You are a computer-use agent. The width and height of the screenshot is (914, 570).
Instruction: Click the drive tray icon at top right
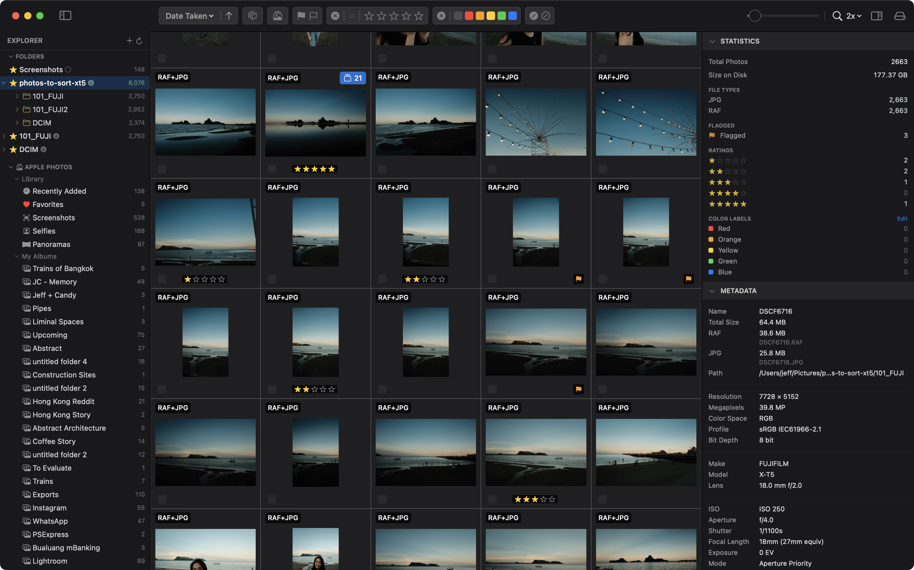[x=900, y=15]
